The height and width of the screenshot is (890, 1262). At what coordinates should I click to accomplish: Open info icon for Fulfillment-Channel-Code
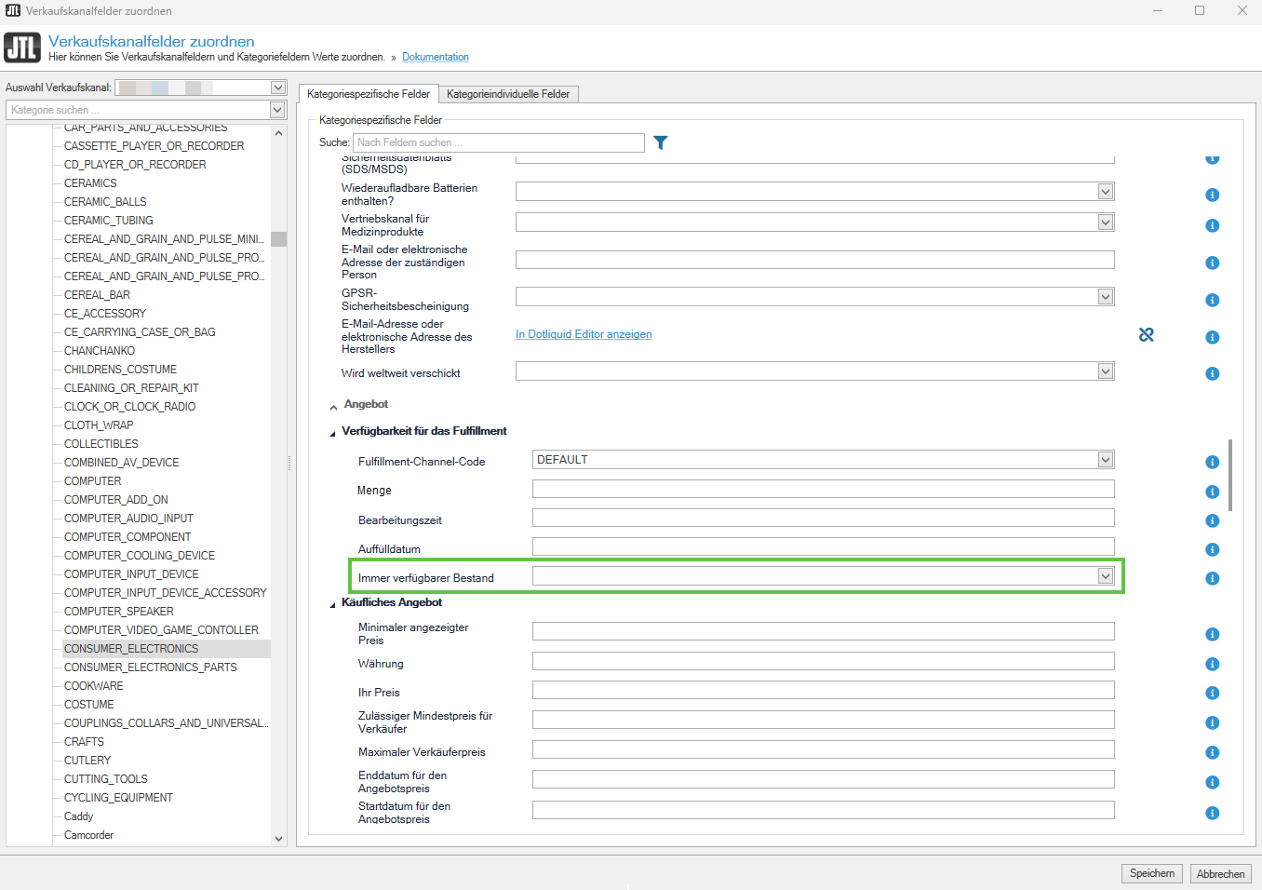coord(1212,462)
